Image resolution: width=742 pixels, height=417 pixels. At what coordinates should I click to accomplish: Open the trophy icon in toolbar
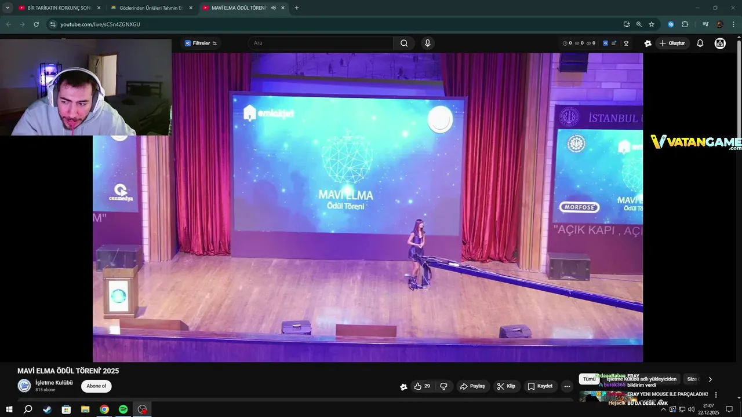click(626, 43)
